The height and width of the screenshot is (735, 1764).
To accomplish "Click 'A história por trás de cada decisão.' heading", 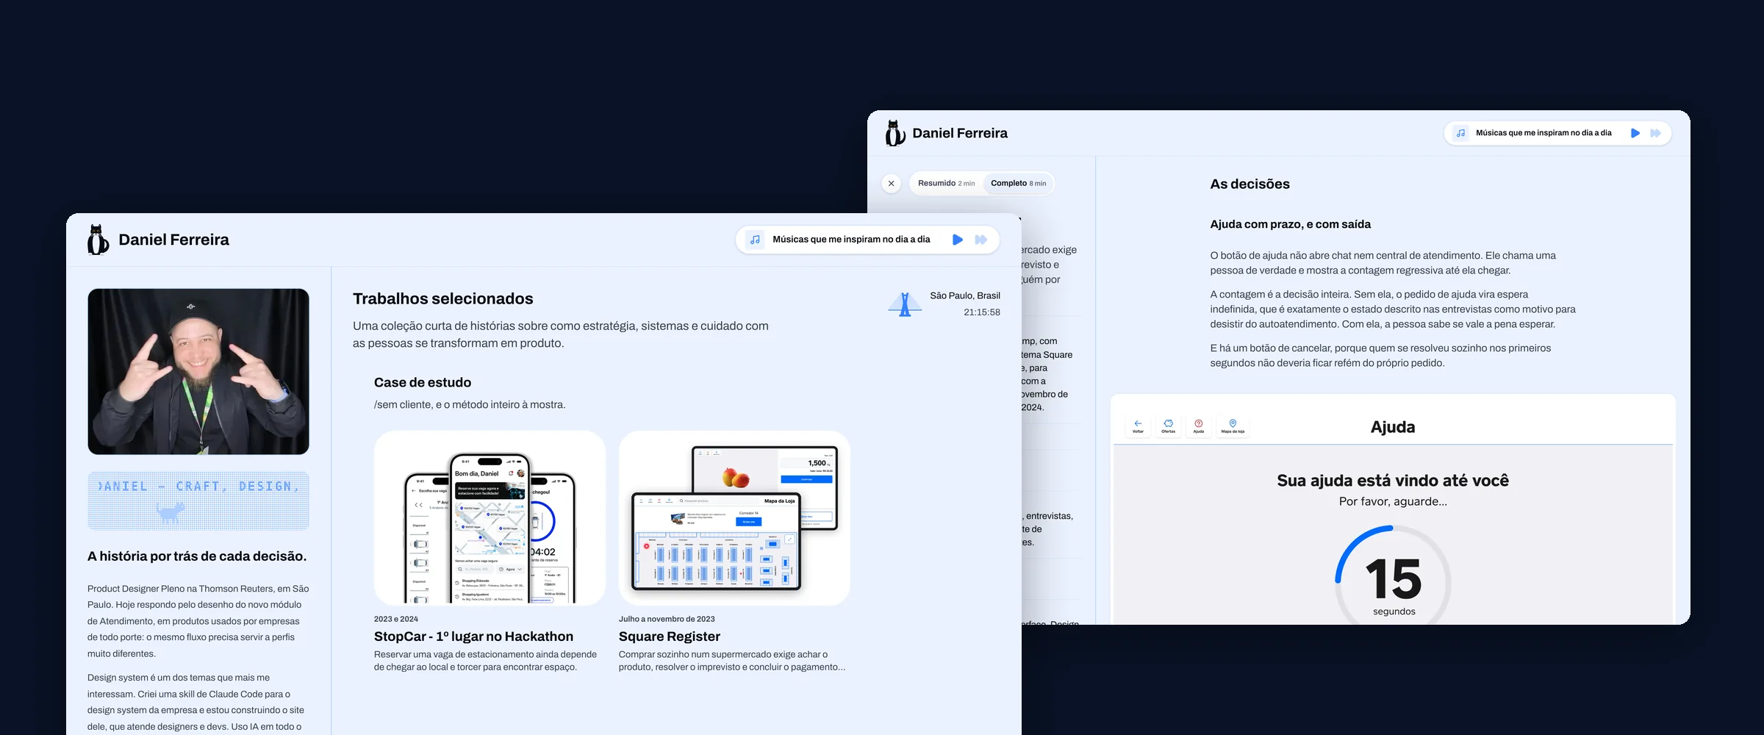I will pos(197,556).
